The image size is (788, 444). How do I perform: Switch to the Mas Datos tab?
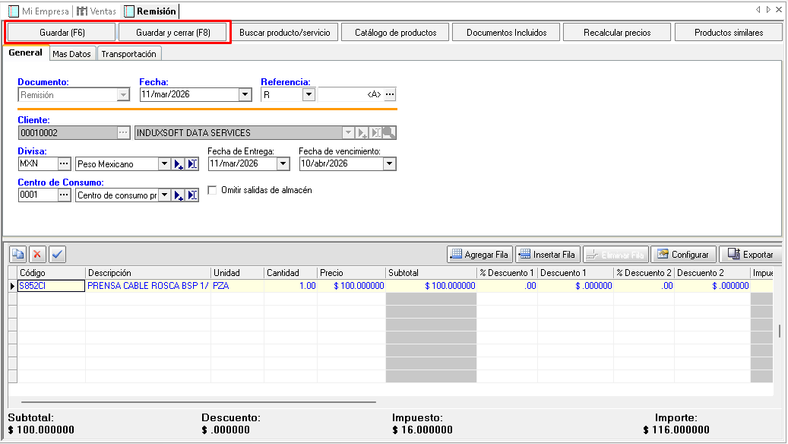tap(71, 54)
